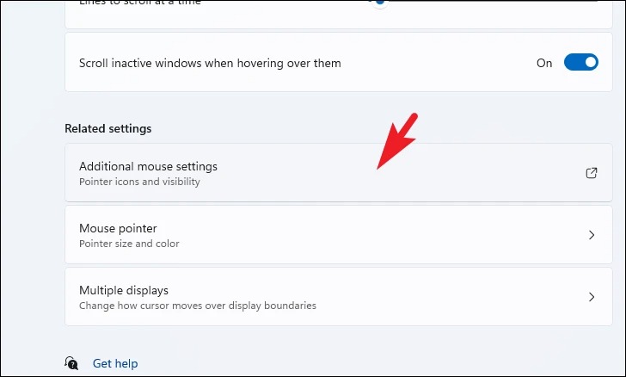Click the Related settings heading
Viewport: 626px width, 377px height.
[x=108, y=128]
